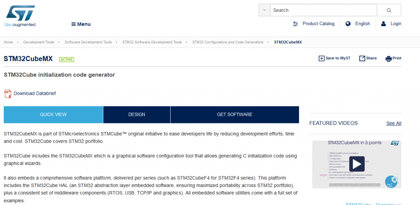Switch to the GET SOFTWARE tab

tap(235, 114)
